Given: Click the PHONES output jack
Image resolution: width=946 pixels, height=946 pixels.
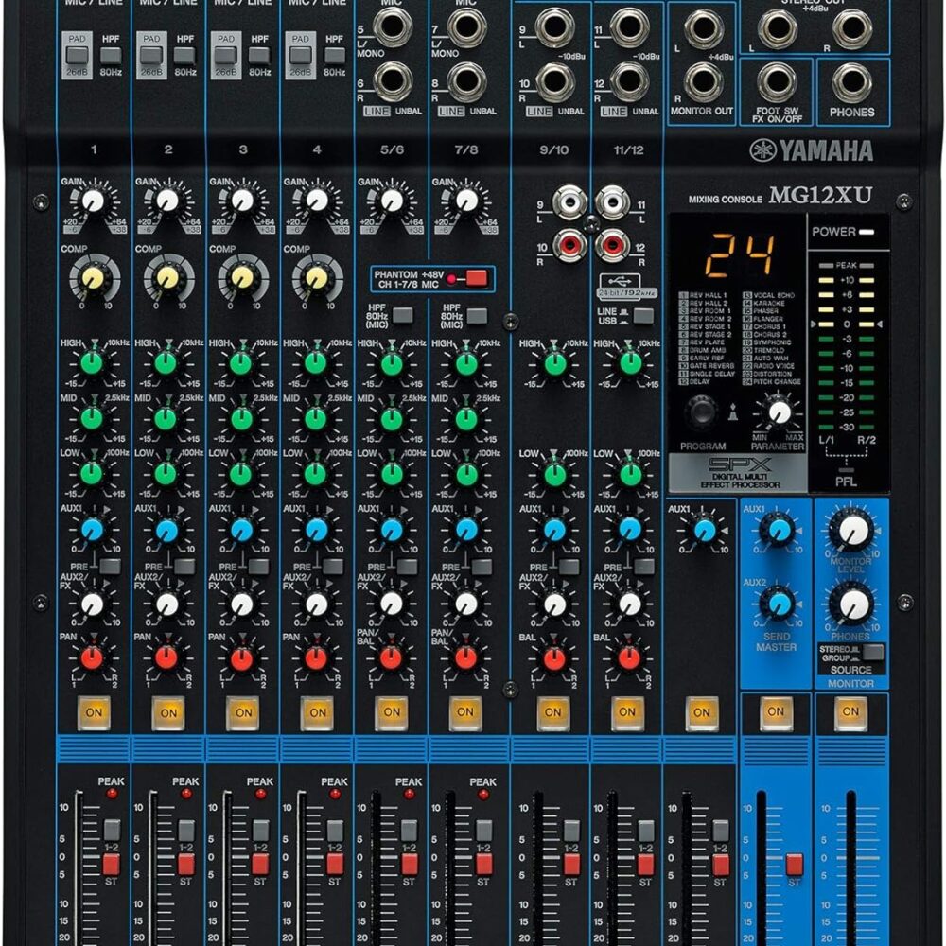Looking at the screenshot, I should (x=852, y=82).
